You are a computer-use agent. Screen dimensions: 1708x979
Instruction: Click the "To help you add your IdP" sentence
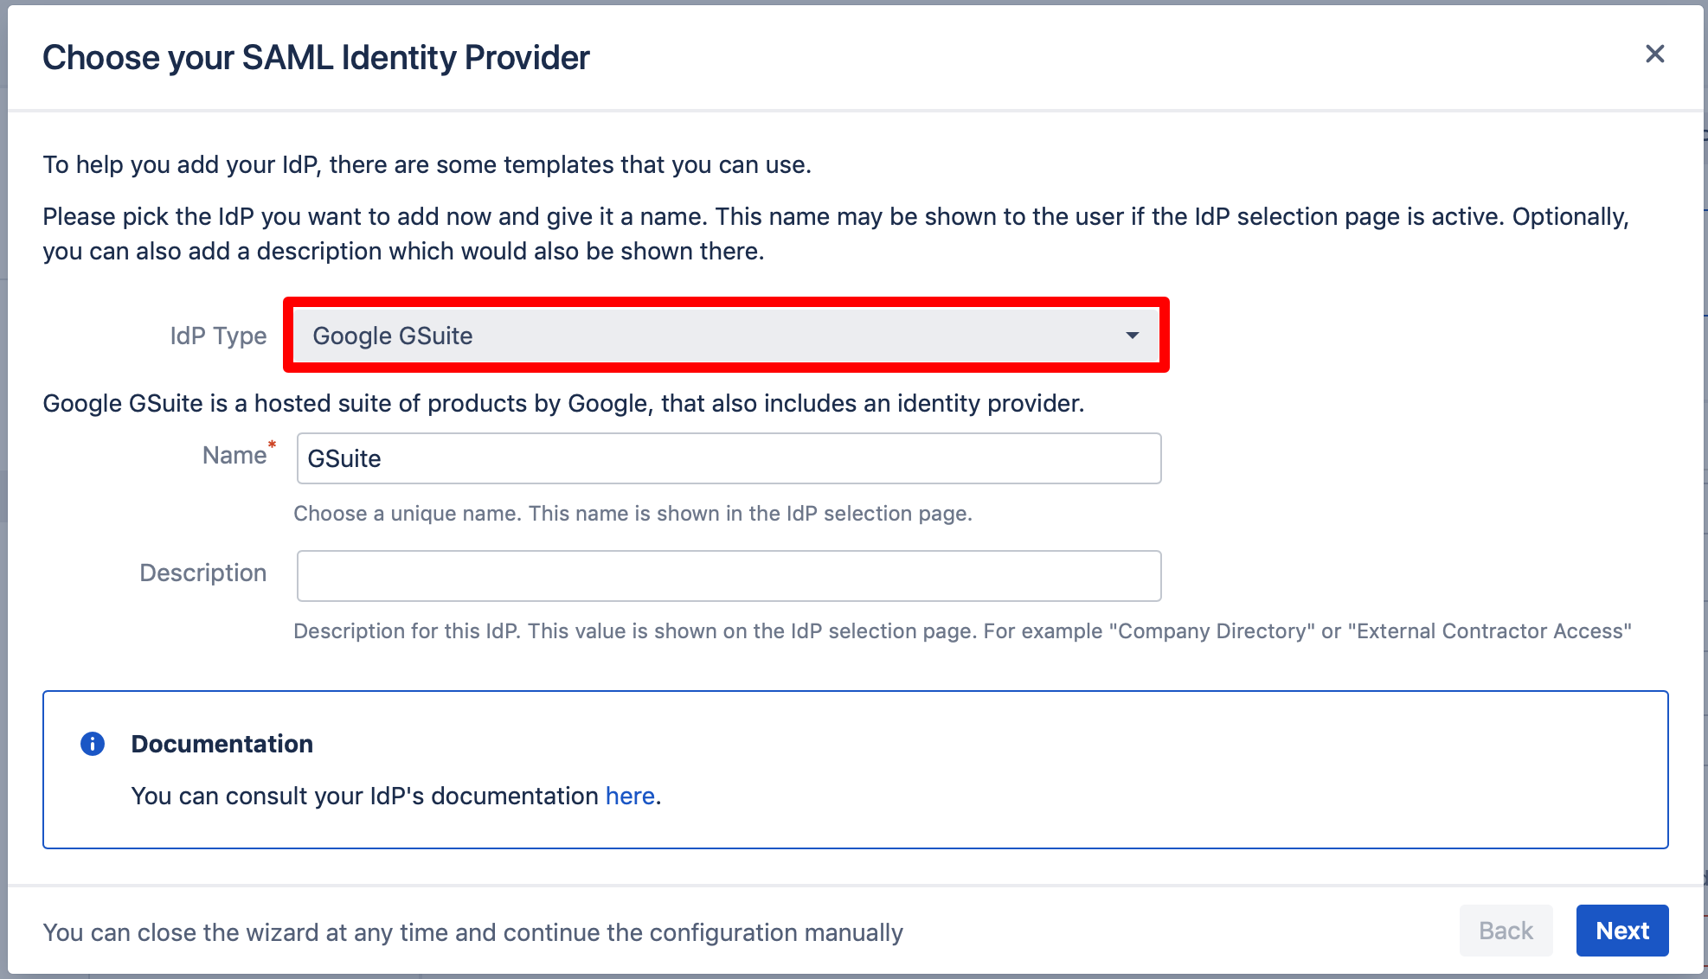pos(427,164)
